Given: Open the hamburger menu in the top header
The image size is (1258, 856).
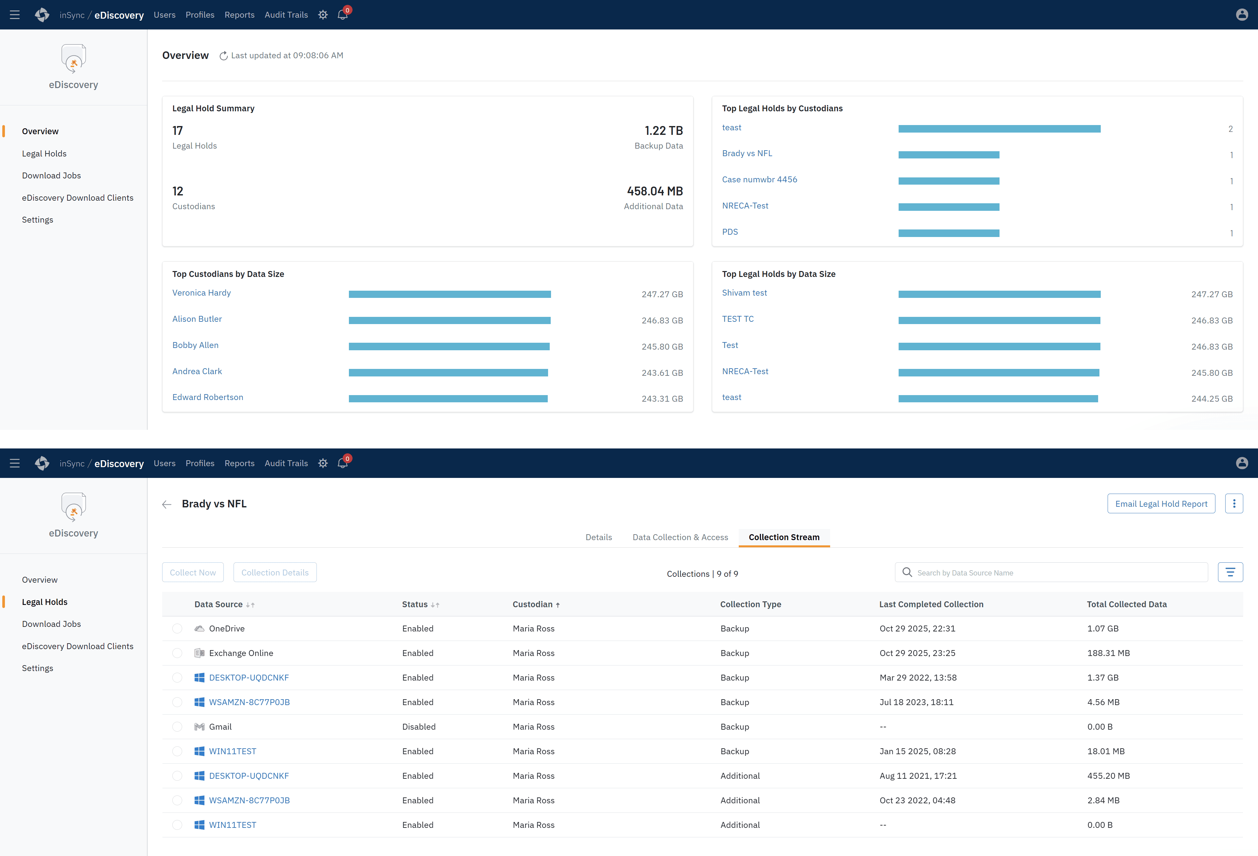Looking at the screenshot, I should tap(15, 15).
